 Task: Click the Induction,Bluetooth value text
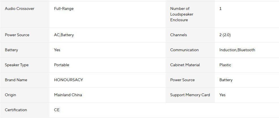(237, 50)
